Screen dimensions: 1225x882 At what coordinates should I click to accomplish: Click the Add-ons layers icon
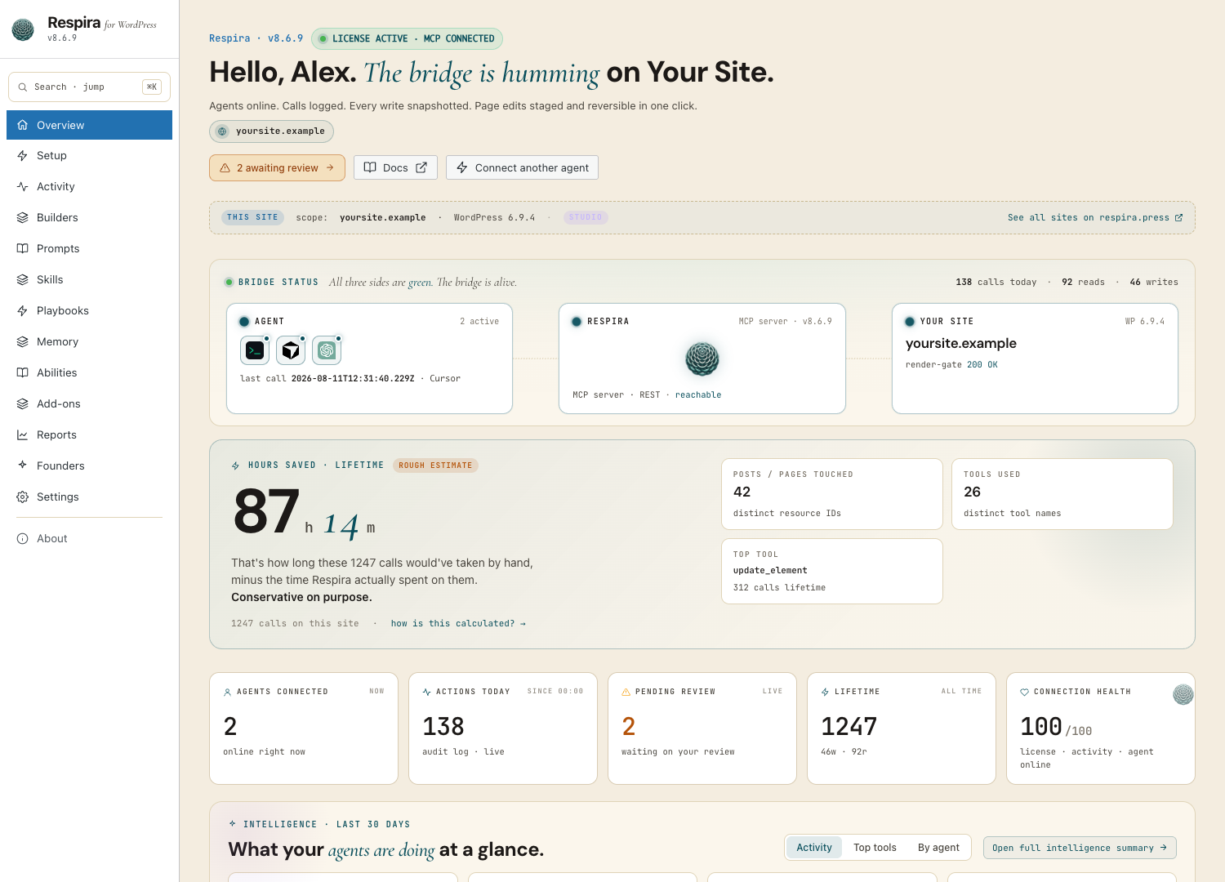pyautogui.click(x=23, y=404)
